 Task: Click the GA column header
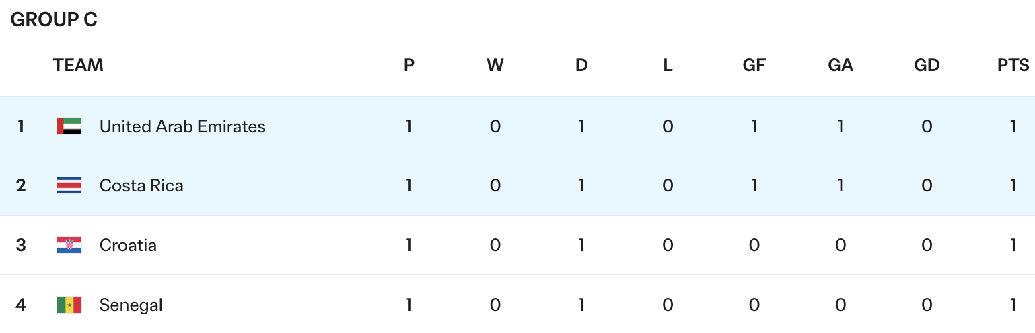coord(841,65)
